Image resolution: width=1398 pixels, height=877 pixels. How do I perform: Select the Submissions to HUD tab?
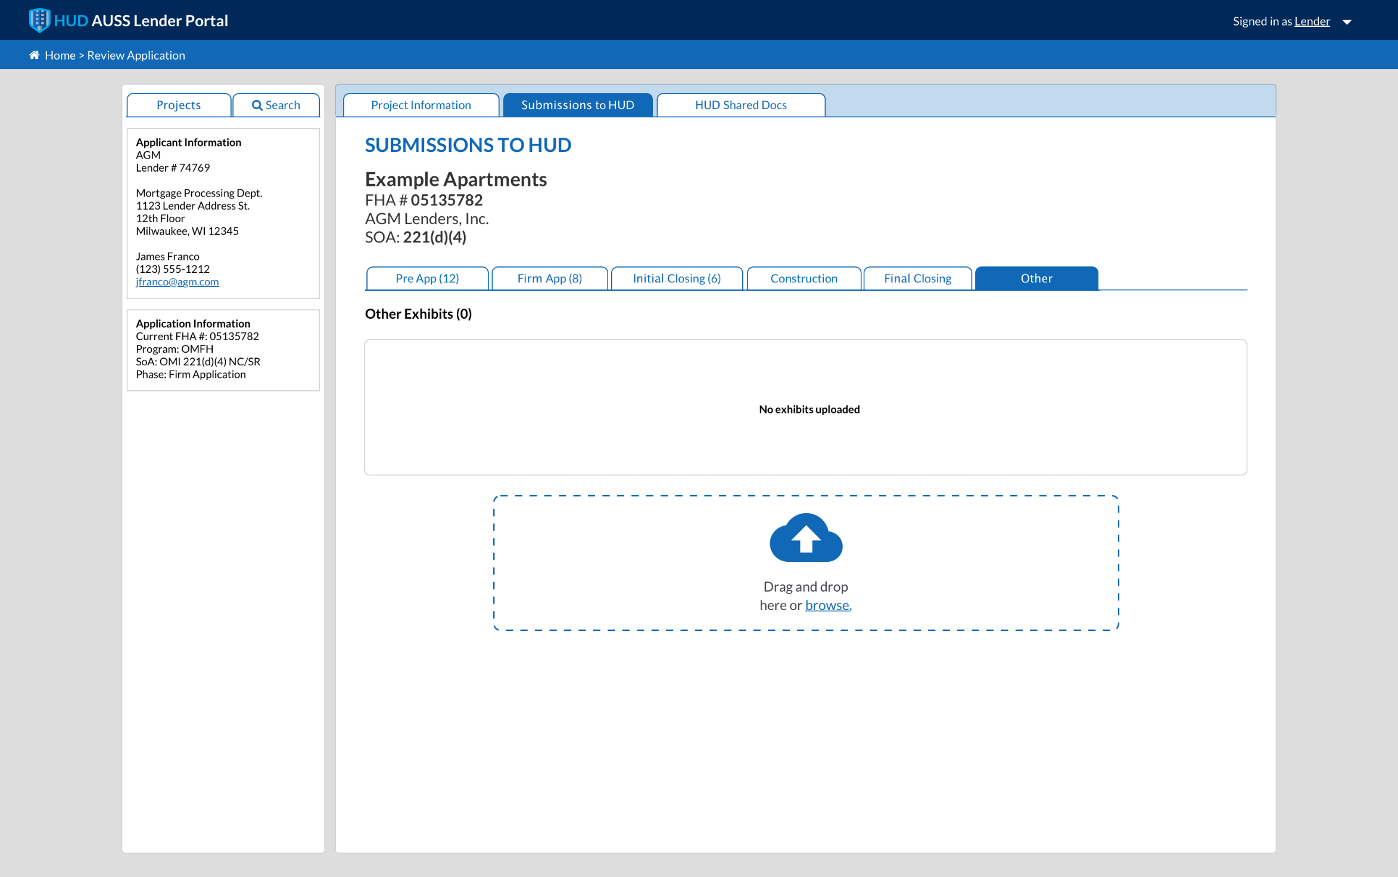pos(577,105)
